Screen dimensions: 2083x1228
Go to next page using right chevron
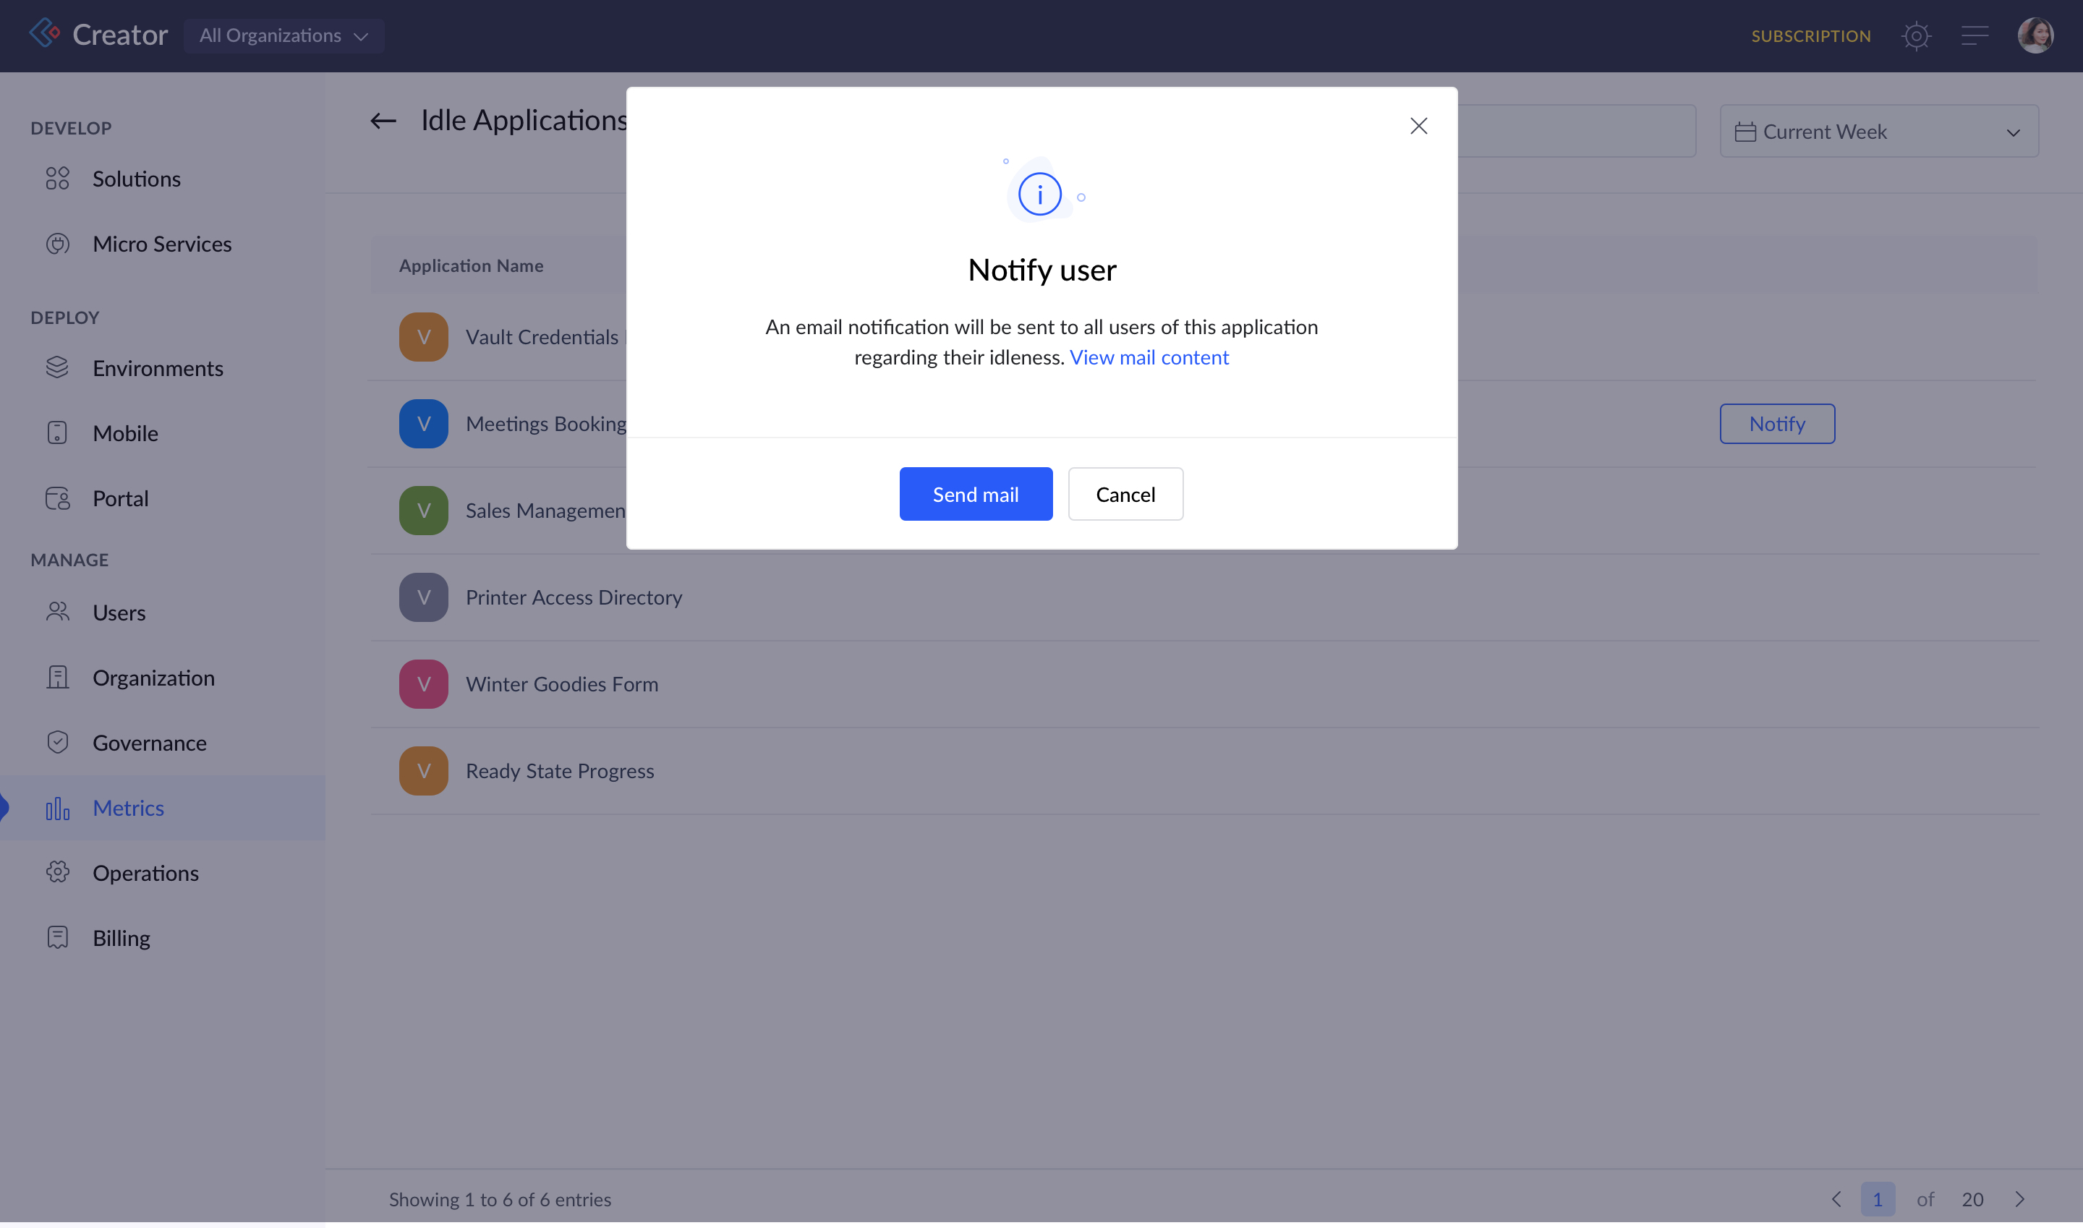tap(2019, 1199)
